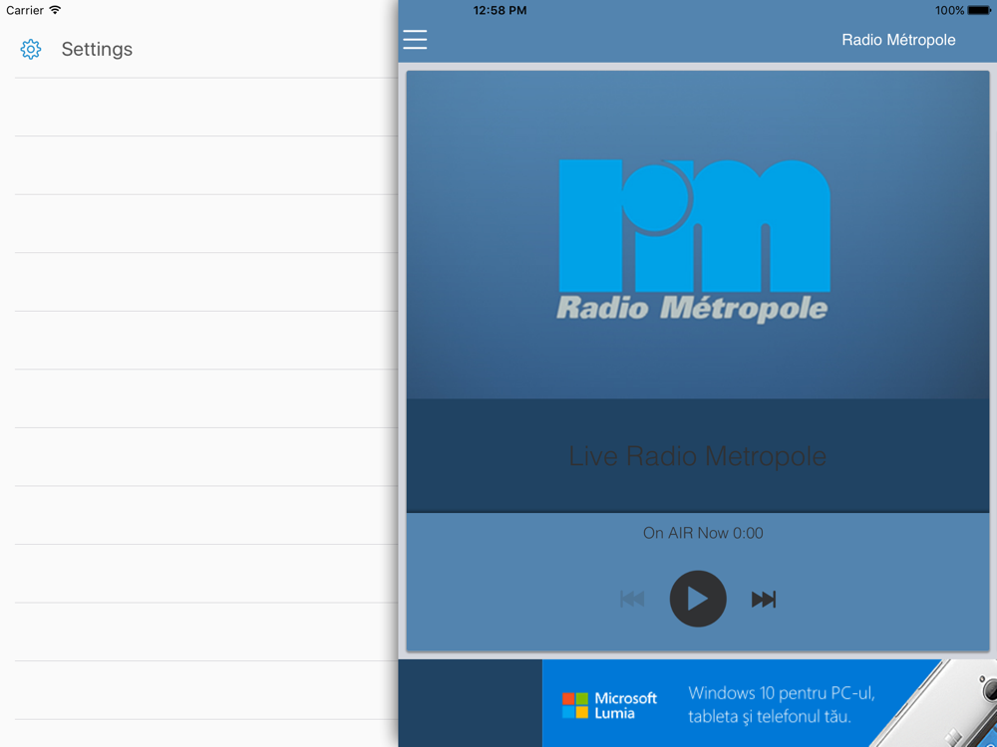Start playback with the play button
Screen dimensions: 997x747
pyautogui.click(x=698, y=599)
